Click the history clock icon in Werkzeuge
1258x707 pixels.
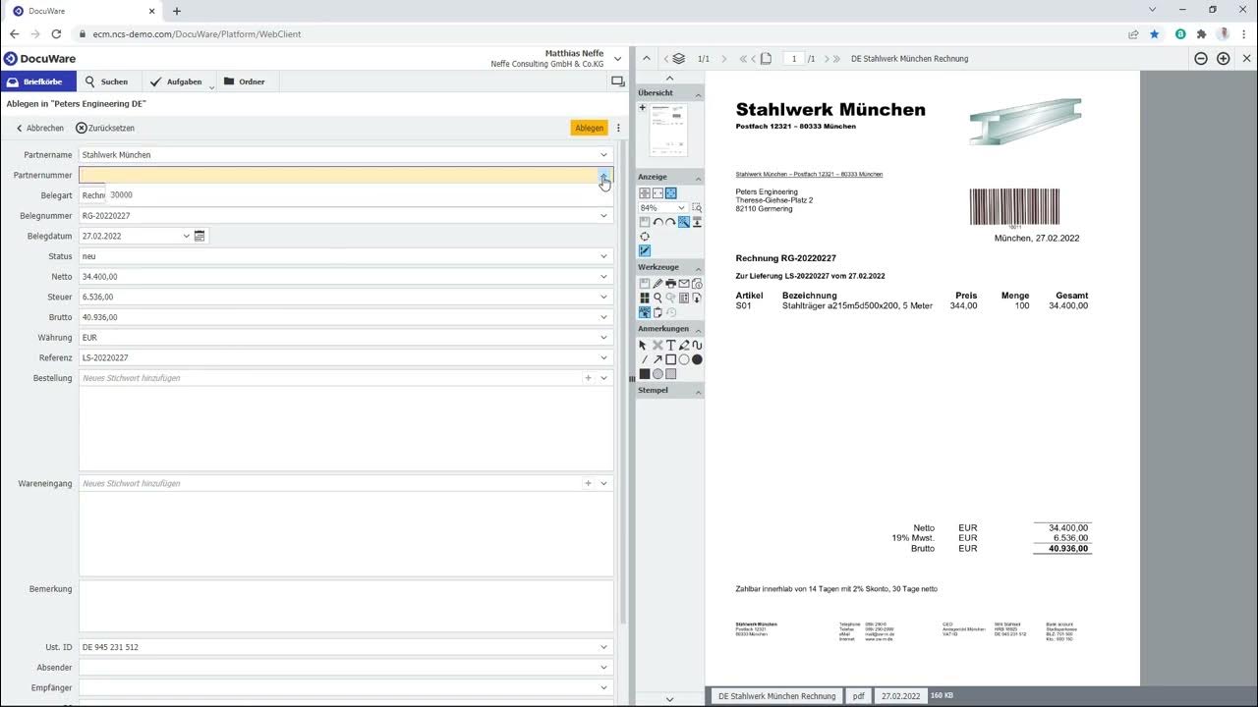pos(671,312)
